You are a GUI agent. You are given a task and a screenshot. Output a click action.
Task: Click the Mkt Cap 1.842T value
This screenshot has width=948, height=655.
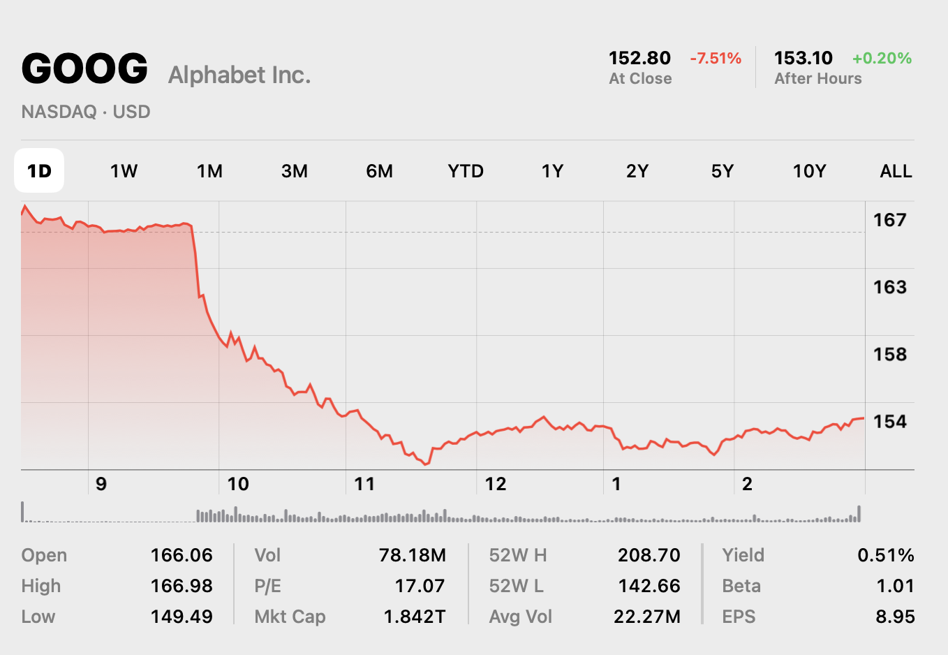coord(415,617)
